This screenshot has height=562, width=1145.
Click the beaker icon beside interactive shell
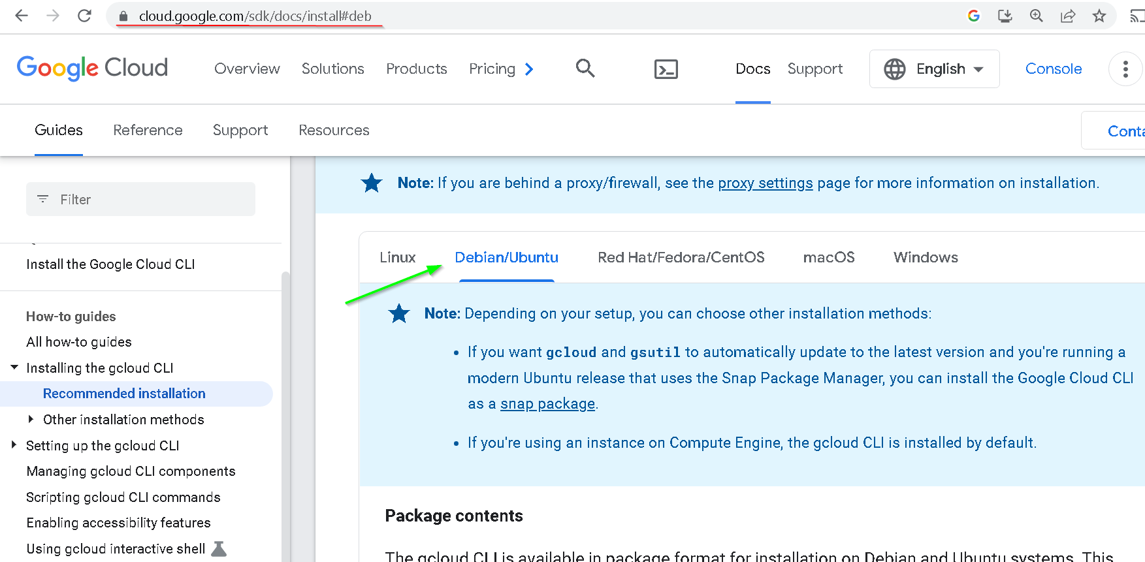point(219,548)
